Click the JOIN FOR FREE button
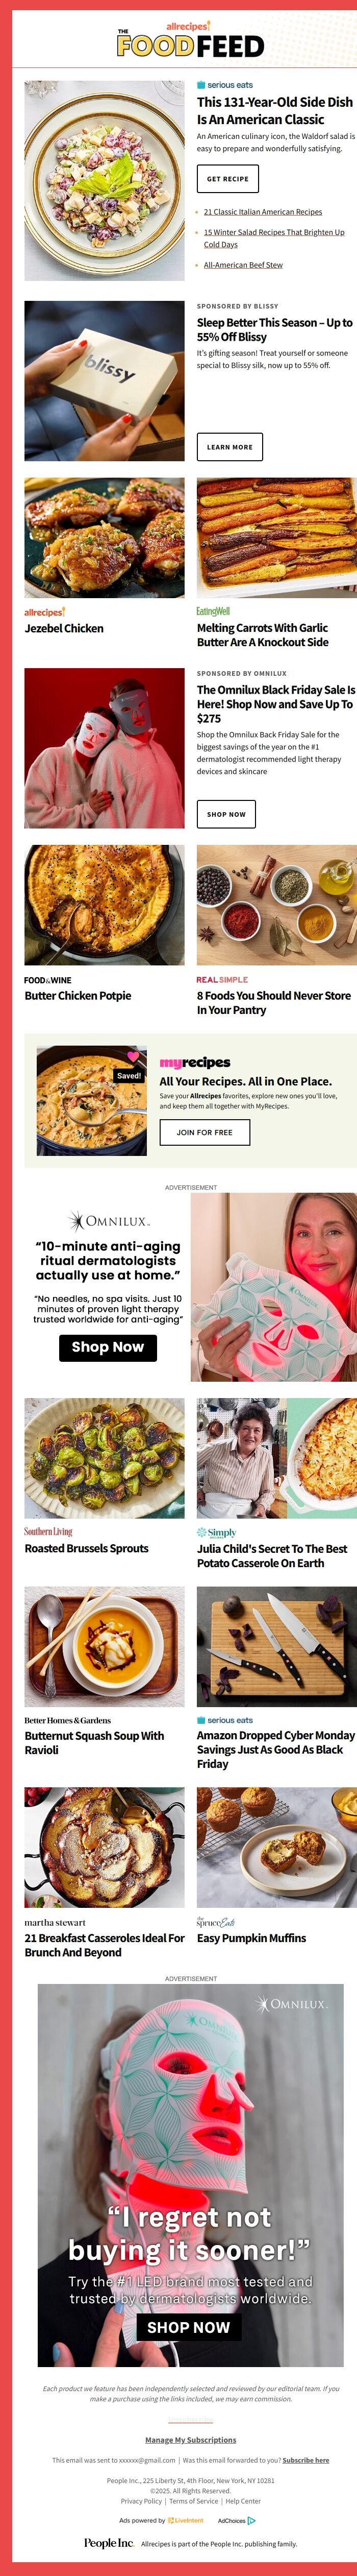Image resolution: width=357 pixels, height=2576 pixels. click(x=205, y=1132)
